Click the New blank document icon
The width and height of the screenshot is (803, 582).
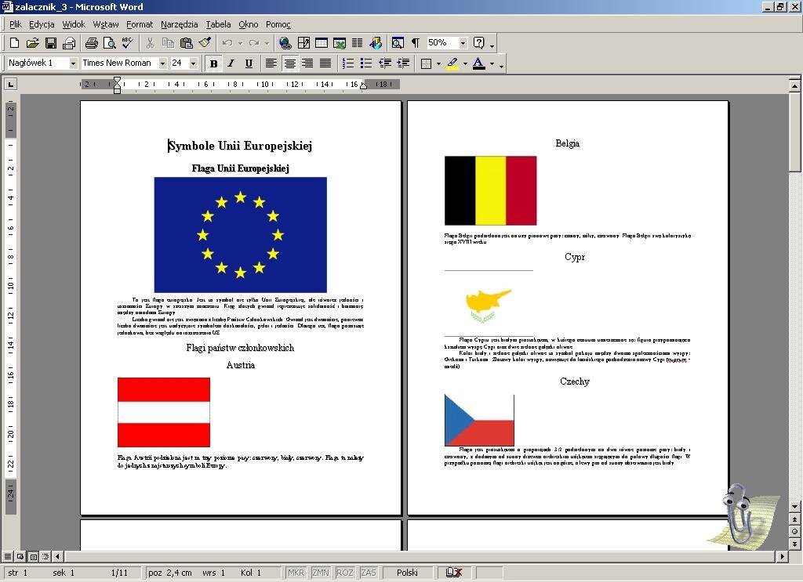[x=14, y=43]
